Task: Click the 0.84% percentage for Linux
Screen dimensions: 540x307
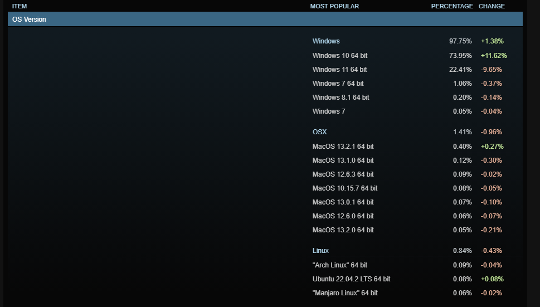Action: (x=463, y=251)
